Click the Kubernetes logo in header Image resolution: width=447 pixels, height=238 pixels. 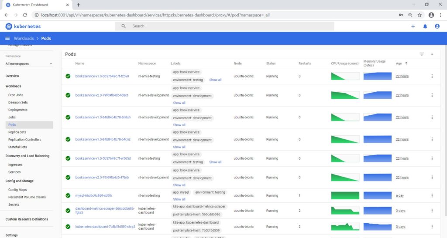pyautogui.click(x=9, y=26)
